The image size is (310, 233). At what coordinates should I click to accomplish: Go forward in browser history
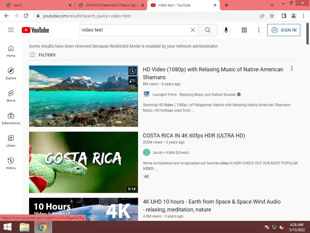(x=16, y=16)
